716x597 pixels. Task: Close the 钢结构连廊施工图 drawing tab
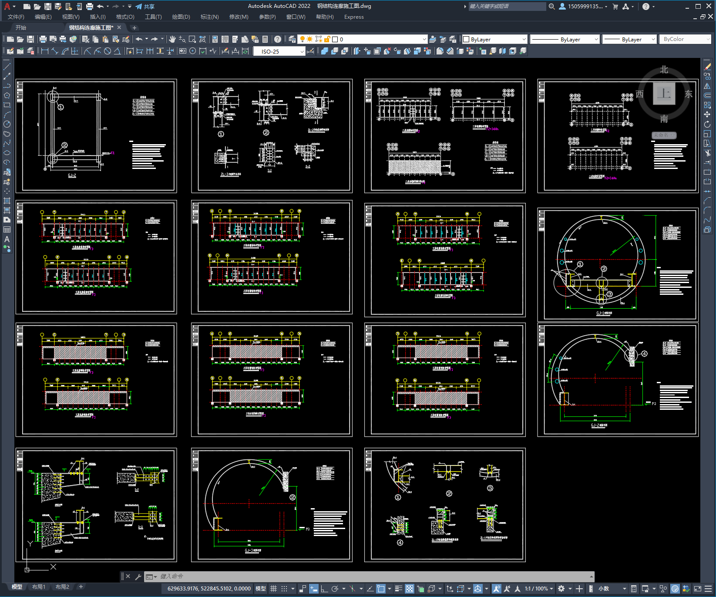[x=119, y=27]
